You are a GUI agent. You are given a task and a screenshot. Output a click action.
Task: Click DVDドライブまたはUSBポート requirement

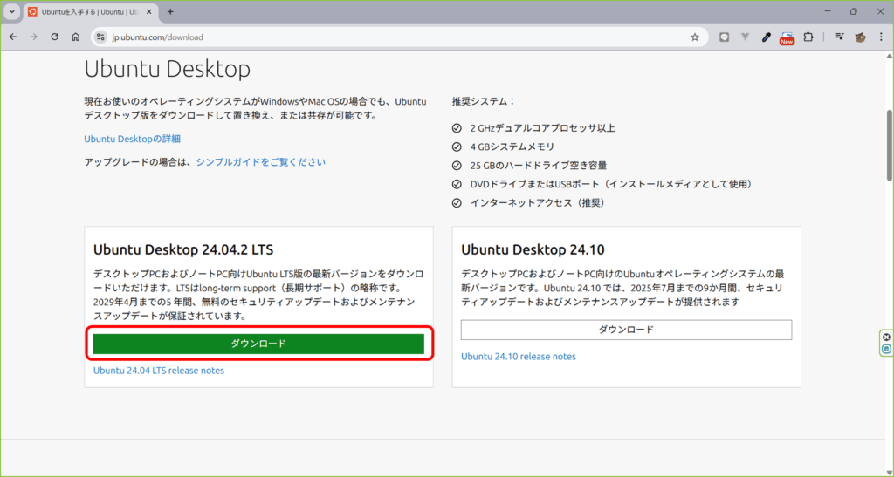(x=613, y=184)
